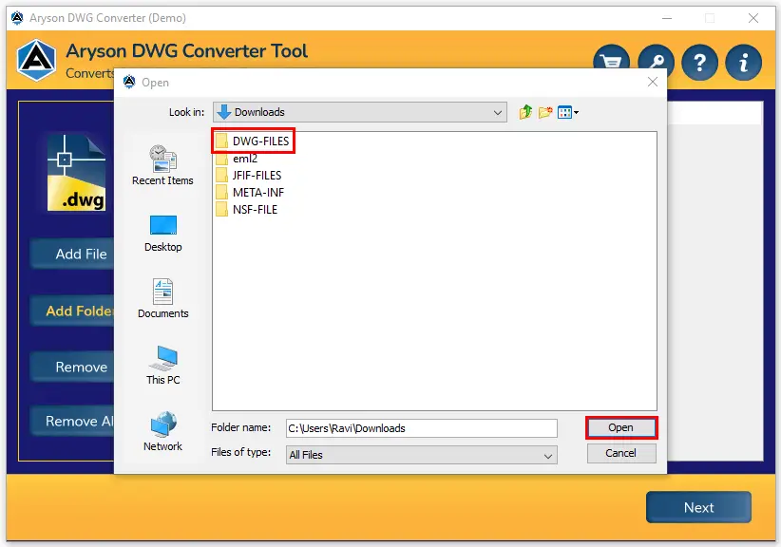Click the Aryson logo in header
Image resolution: width=781 pixels, height=547 pixels.
36,60
